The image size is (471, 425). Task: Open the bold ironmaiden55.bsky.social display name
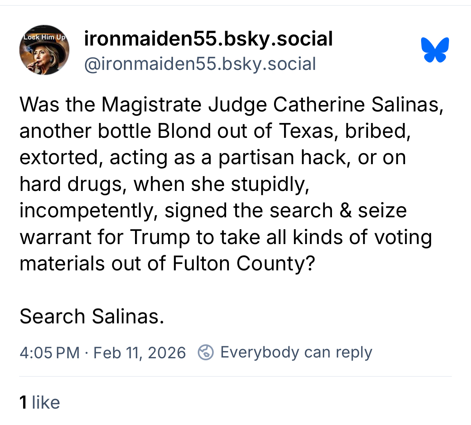click(x=208, y=39)
